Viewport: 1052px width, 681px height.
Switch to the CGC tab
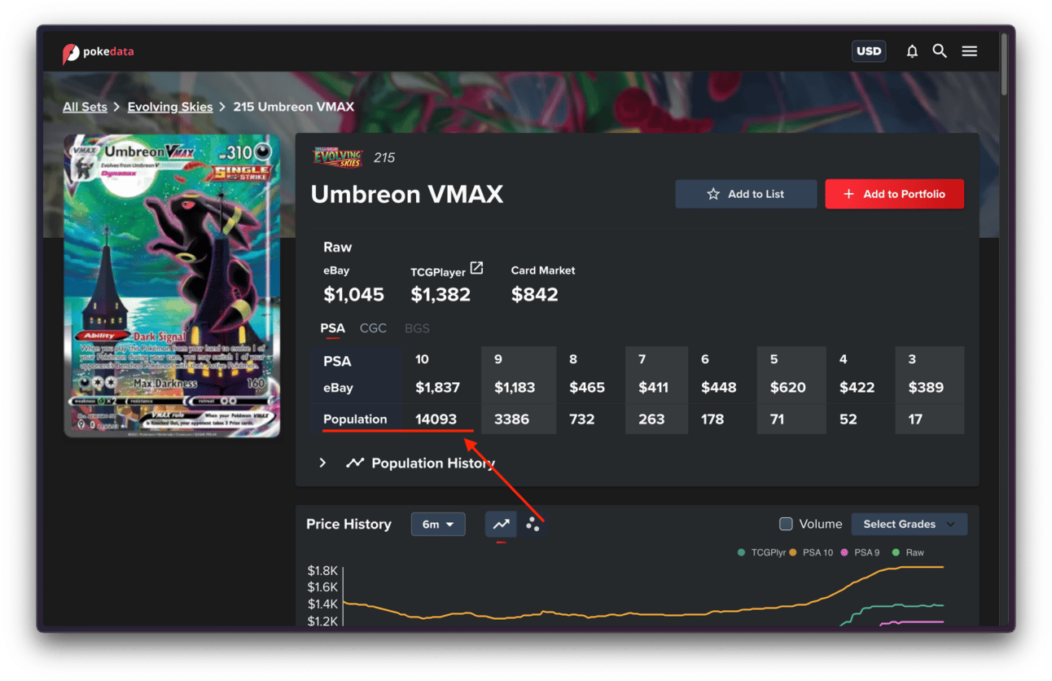click(x=373, y=328)
